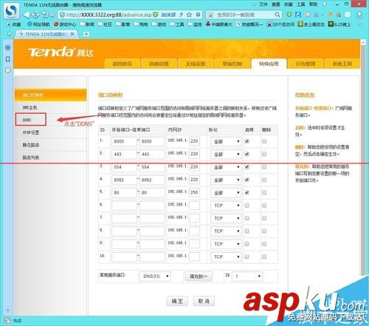Viewport: 369px width, 326px height.
Task: Click the start port field for row 6
Action: (124, 206)
